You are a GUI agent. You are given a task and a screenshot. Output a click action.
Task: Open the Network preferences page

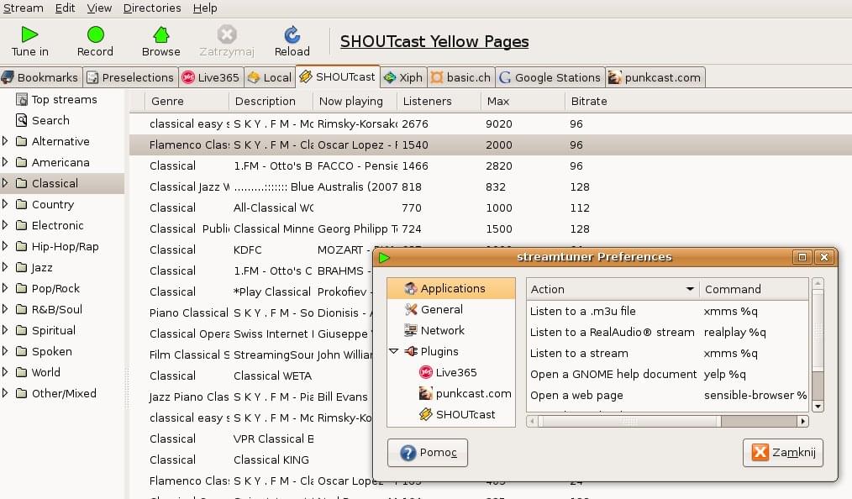pos(442,330)
